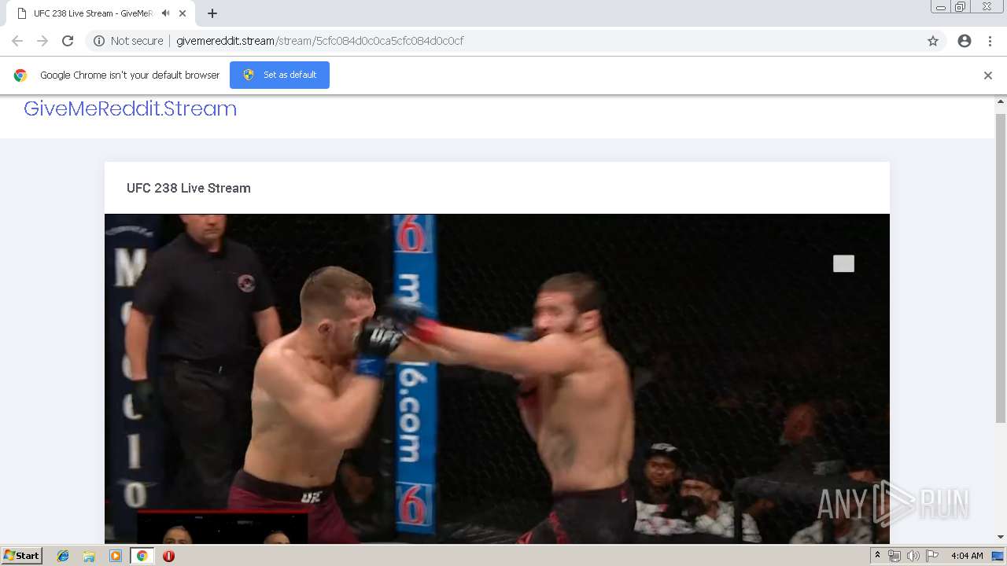The height and width of the screenshot is (566, 1007).
Task: Click Chrome logo in the infobar
Action: pyautogui.click(x=20, y=75)
